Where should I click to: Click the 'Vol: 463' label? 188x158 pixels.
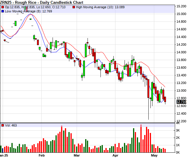point(11,125)
